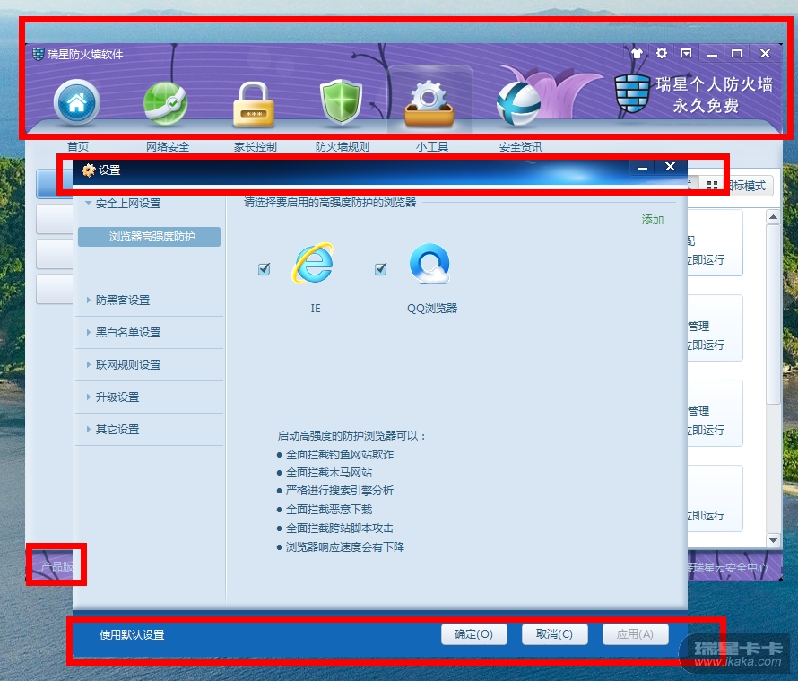
Task: Click the IE browser icon
Action: pyautogui.click(x=313, y=263)
